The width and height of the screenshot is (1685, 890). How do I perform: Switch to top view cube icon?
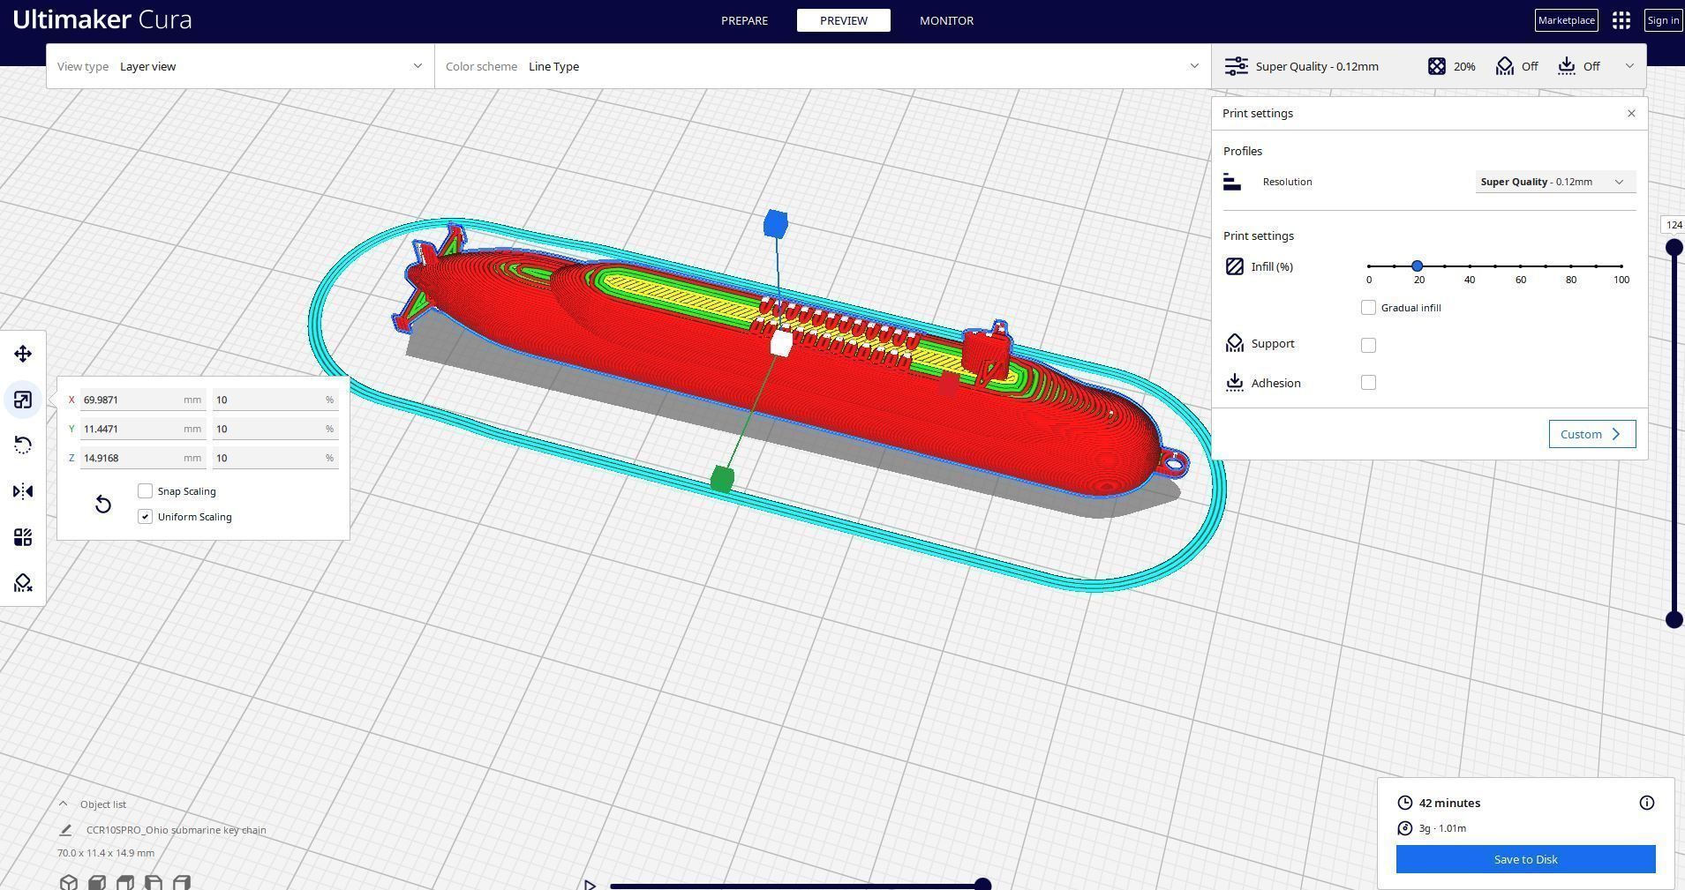125,882
